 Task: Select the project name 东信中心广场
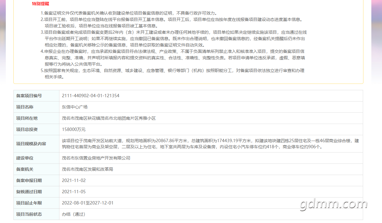pos(75,107)
